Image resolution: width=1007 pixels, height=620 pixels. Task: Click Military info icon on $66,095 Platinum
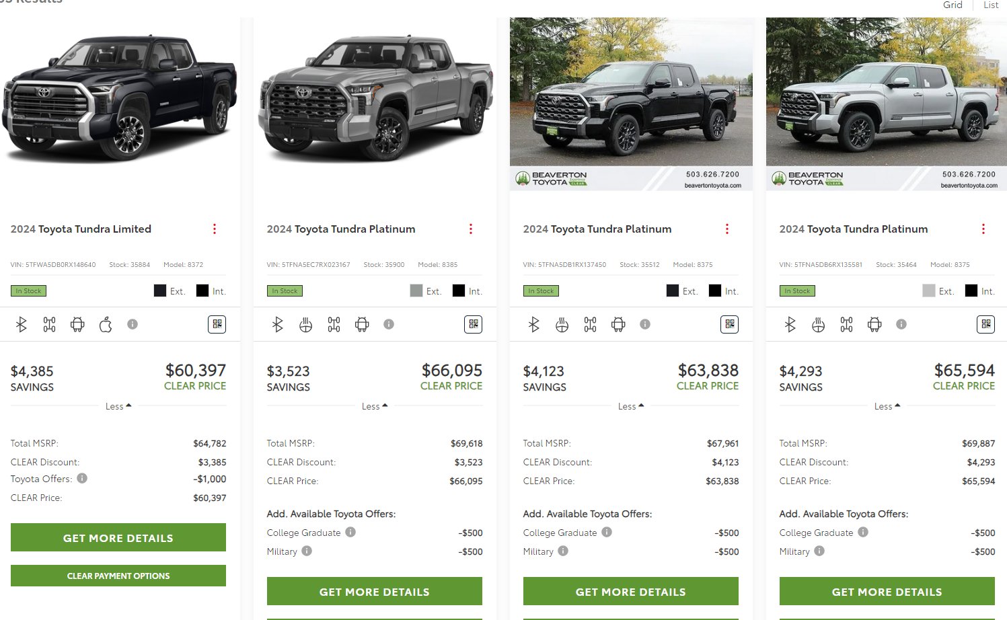coord(307,551)
